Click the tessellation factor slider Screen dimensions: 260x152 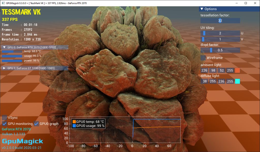(220, 21)
